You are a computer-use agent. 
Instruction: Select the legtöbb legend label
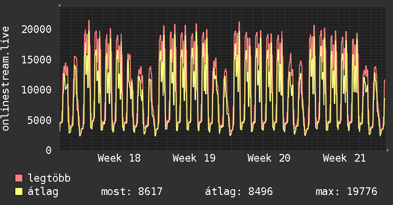(49, 178)
